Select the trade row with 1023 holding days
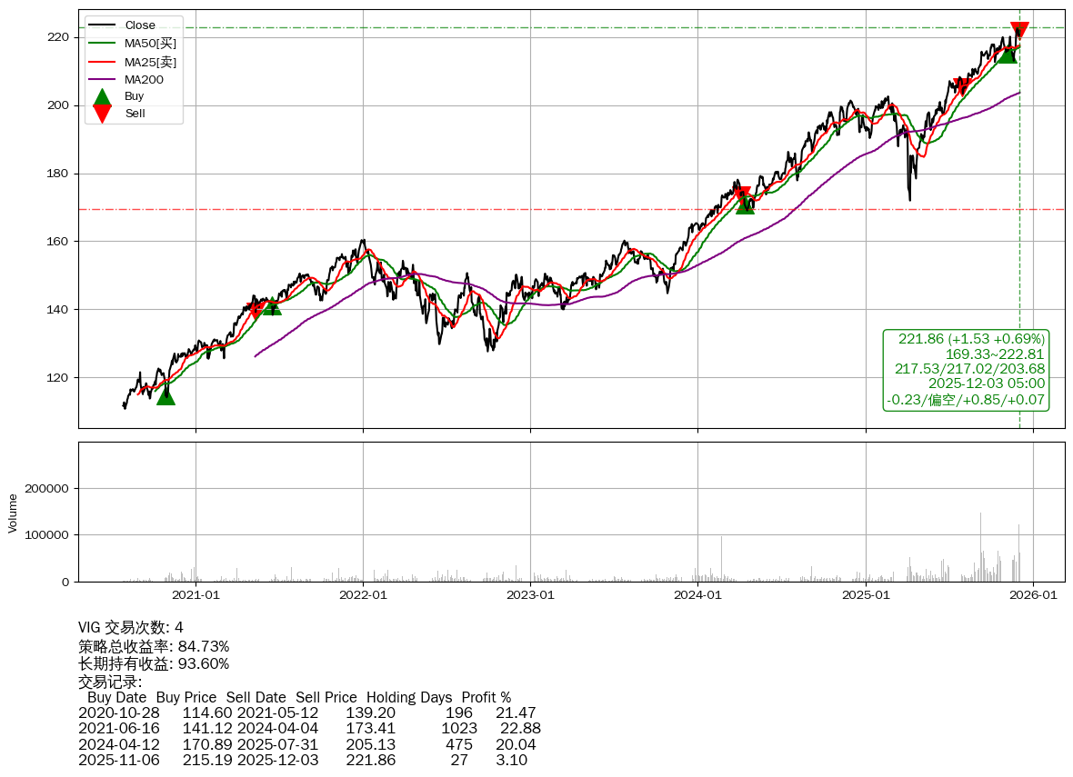1073x777 pixels. click(309, 729)
